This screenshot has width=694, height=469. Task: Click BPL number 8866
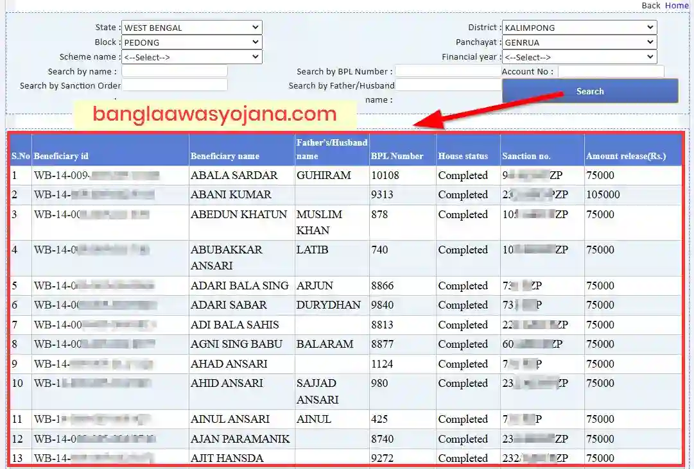(383, 286)
